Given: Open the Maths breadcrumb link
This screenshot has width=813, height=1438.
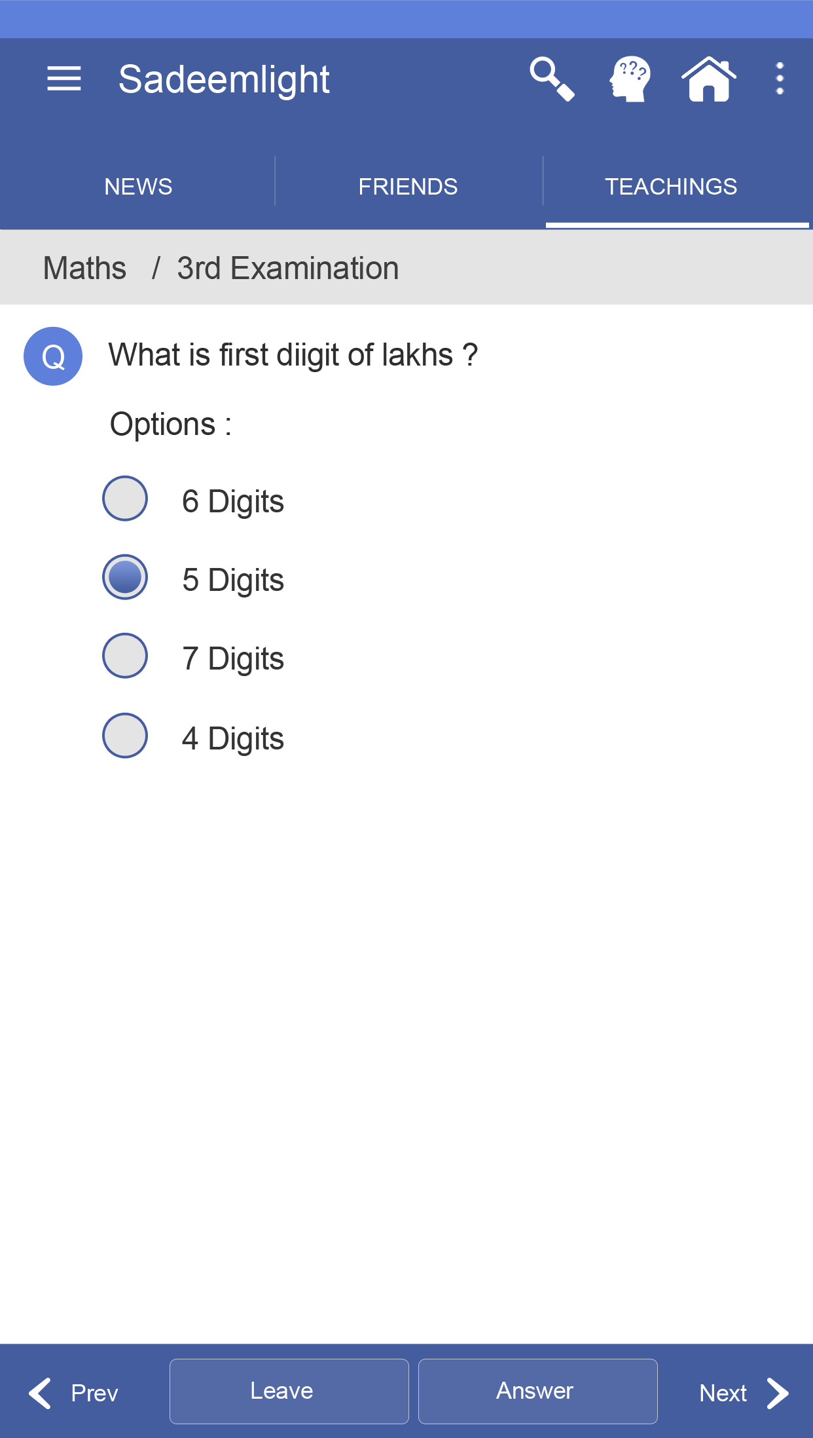Looking at the screenshot, I should tap(85, 268).
